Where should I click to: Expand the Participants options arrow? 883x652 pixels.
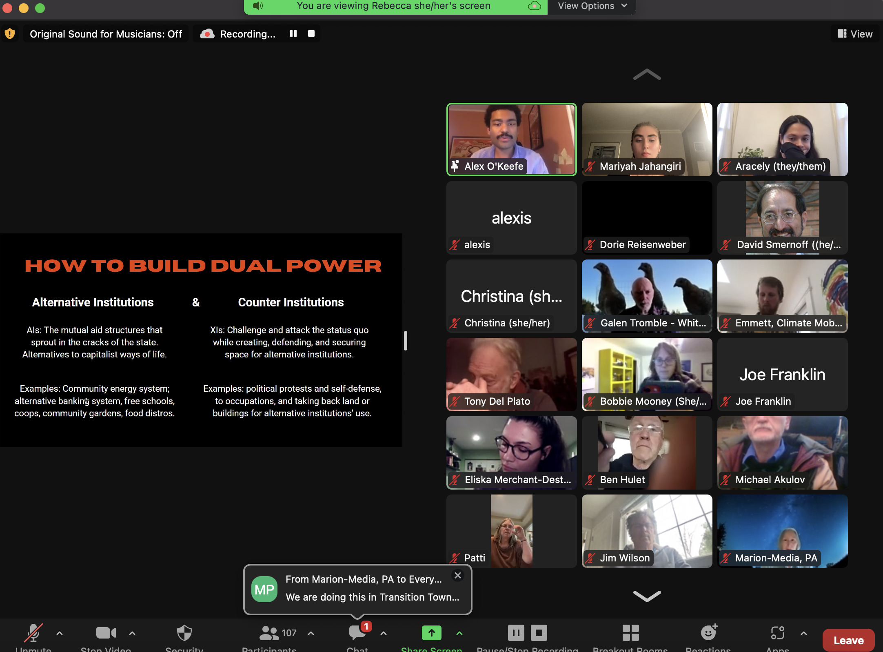click(311, 633)
